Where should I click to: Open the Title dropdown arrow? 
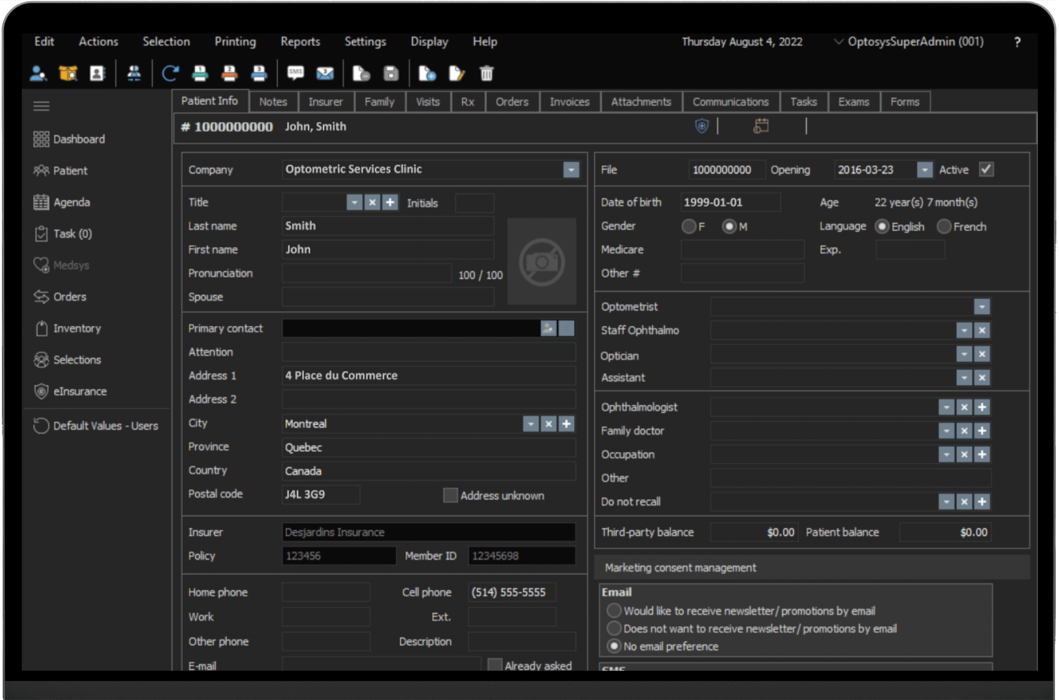(354, 202)
